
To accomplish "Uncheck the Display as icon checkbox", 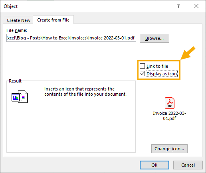I will tap(142, 73).
